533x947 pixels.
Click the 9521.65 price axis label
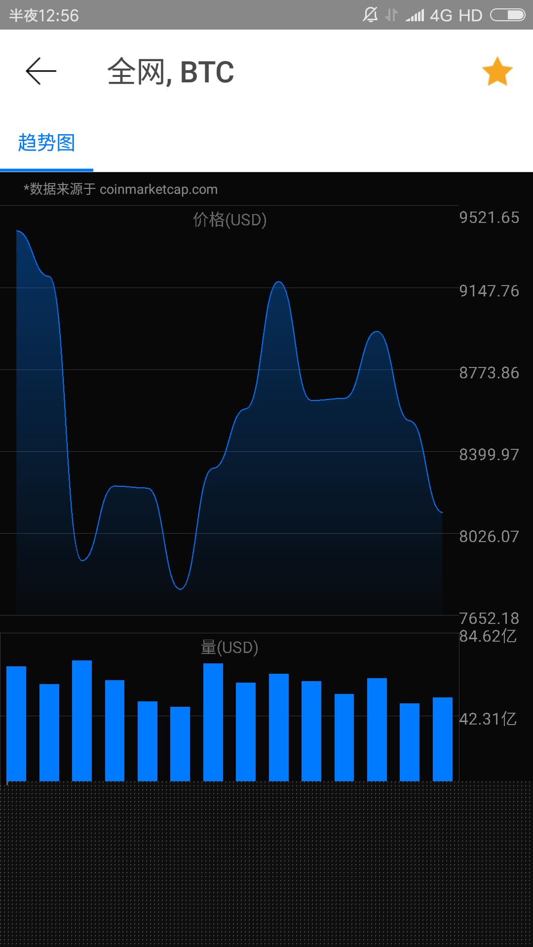coord(489,218)
